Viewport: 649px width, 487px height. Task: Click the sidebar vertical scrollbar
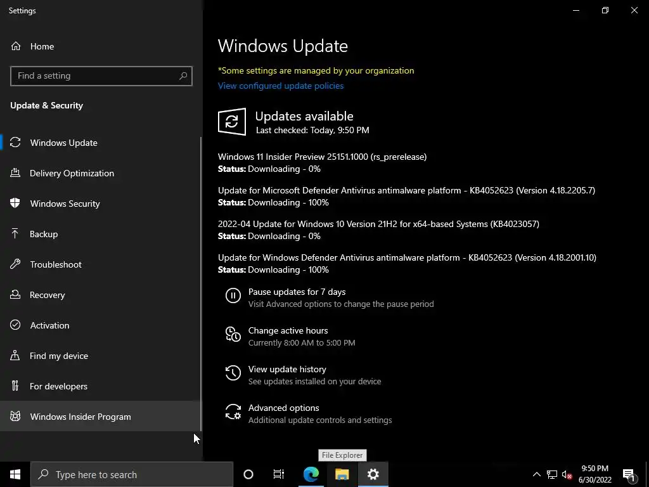[x=201, y=283]
